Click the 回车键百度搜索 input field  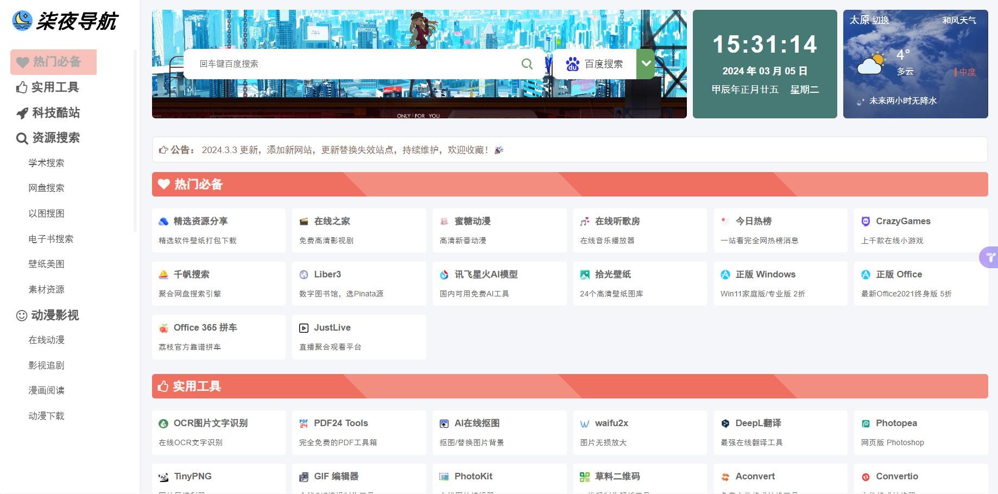[353, 64]
